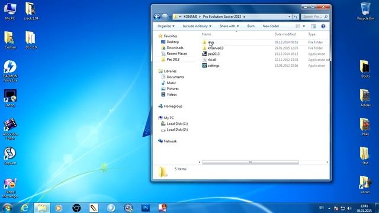The image size is (379, 213).
Task: Select the AVS Video Editor shortcut
Action: coord(10,129)
